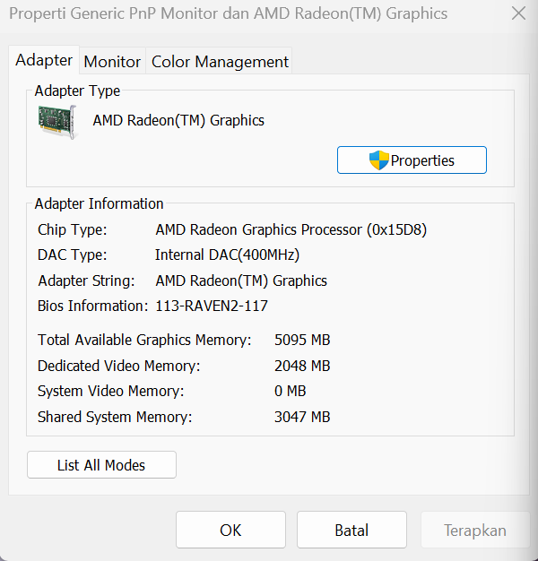Select the Chip Type value text
The width and height of the screenshot is (538, 561).
coord(291,229)
